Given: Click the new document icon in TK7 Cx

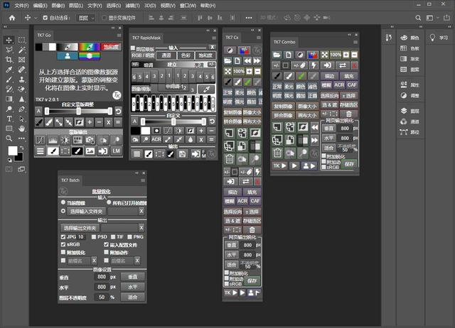Looking at the screenshot, I should click(237, 61).
